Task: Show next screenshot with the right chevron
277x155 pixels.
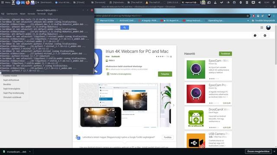Action: [174, 105]
